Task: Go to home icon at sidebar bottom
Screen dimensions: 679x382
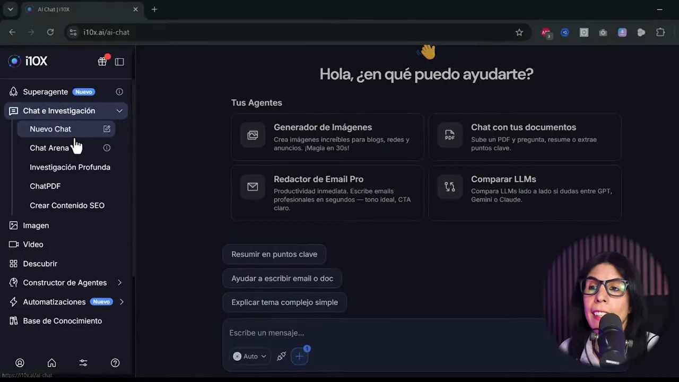Action: pos(51,363)
